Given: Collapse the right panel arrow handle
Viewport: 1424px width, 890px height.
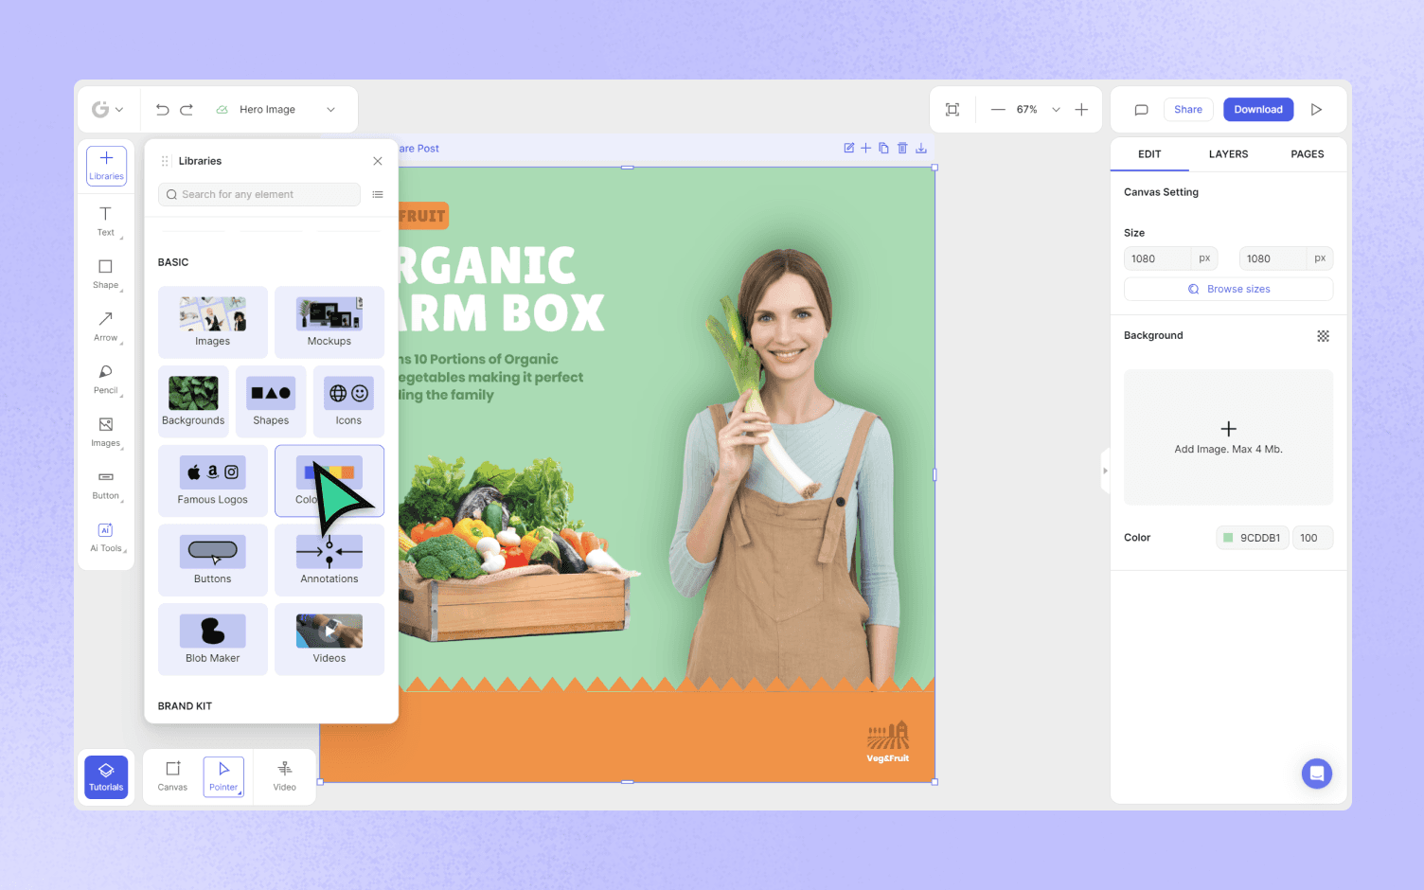Looking at the screenshot, I should tap(1105, 471).
